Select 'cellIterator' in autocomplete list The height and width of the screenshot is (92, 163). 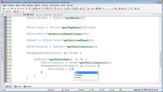pyautogui.click(x=86, y=75)
